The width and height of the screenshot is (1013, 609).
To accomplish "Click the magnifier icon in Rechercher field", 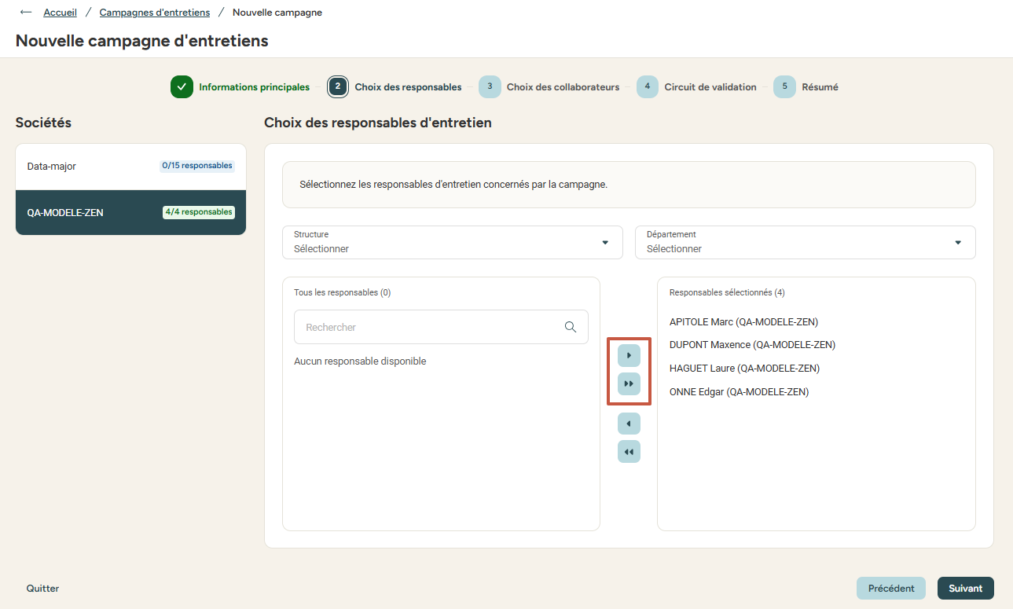I will point(571,327).
